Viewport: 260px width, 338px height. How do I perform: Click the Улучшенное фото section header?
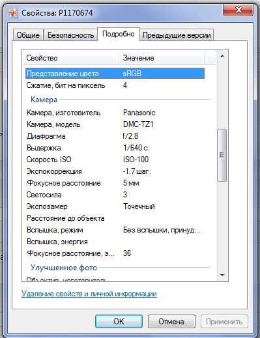(64, 268)
